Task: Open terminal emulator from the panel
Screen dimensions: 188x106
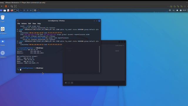Action: pos(15,11)
